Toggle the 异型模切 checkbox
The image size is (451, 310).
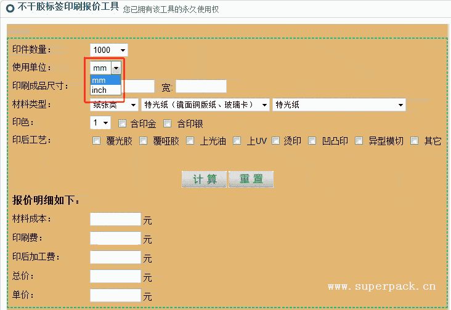358,141
